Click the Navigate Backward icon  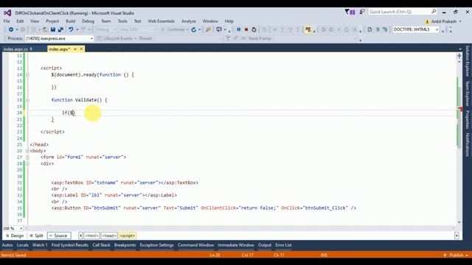point(11,29)
